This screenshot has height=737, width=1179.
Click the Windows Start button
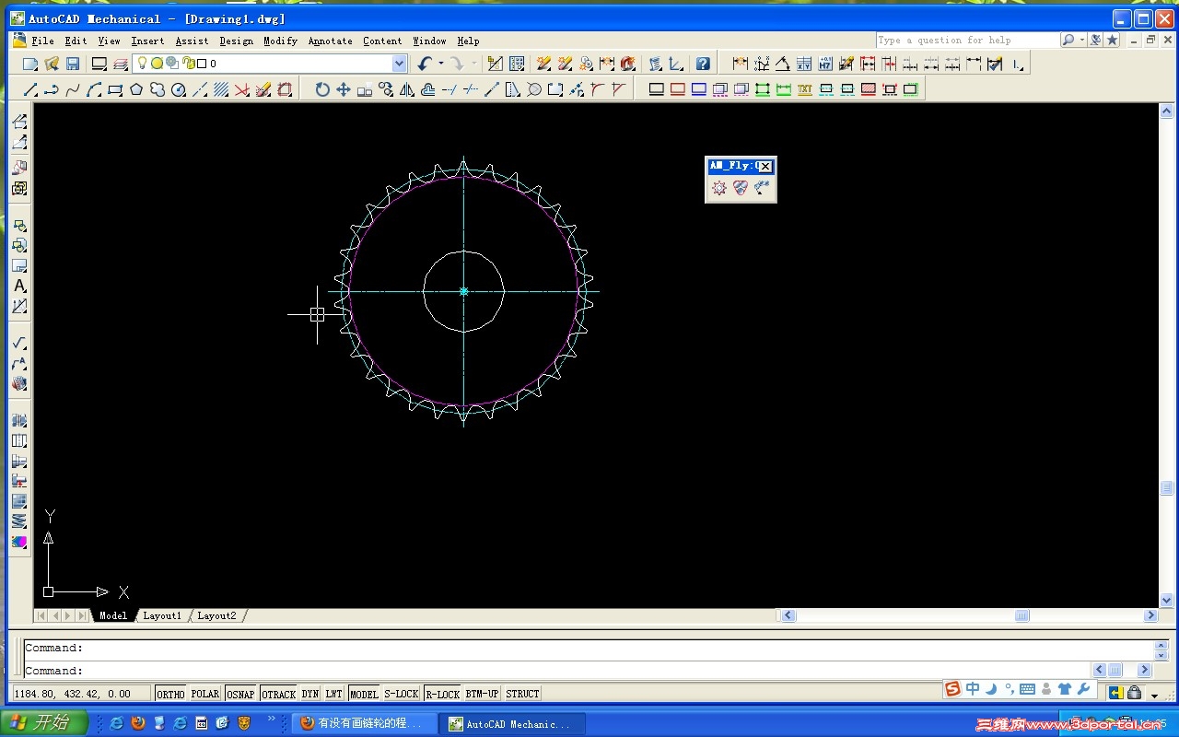43,723
